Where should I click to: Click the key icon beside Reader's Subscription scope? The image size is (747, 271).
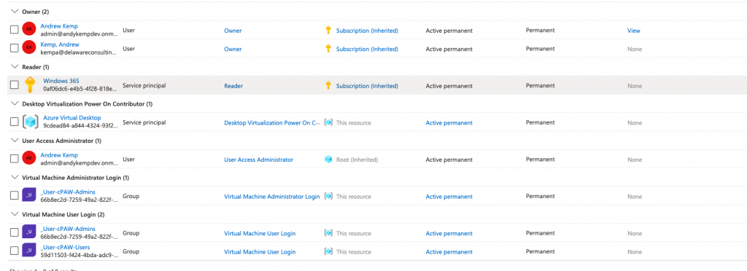[x=328, y=85]
